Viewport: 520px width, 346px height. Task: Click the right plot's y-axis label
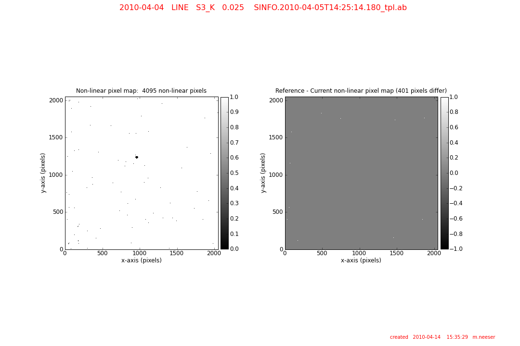click(x=263, y=173)
